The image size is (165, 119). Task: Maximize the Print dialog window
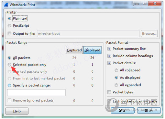click(x=145, y=4)
